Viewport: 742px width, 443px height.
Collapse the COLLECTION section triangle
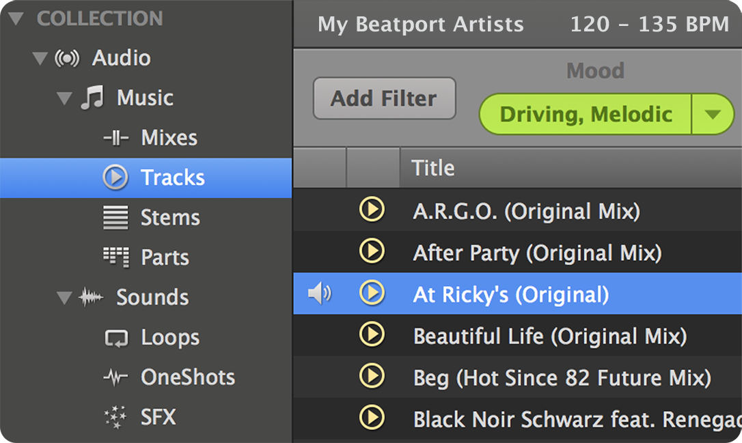click(x=16, y=18)
